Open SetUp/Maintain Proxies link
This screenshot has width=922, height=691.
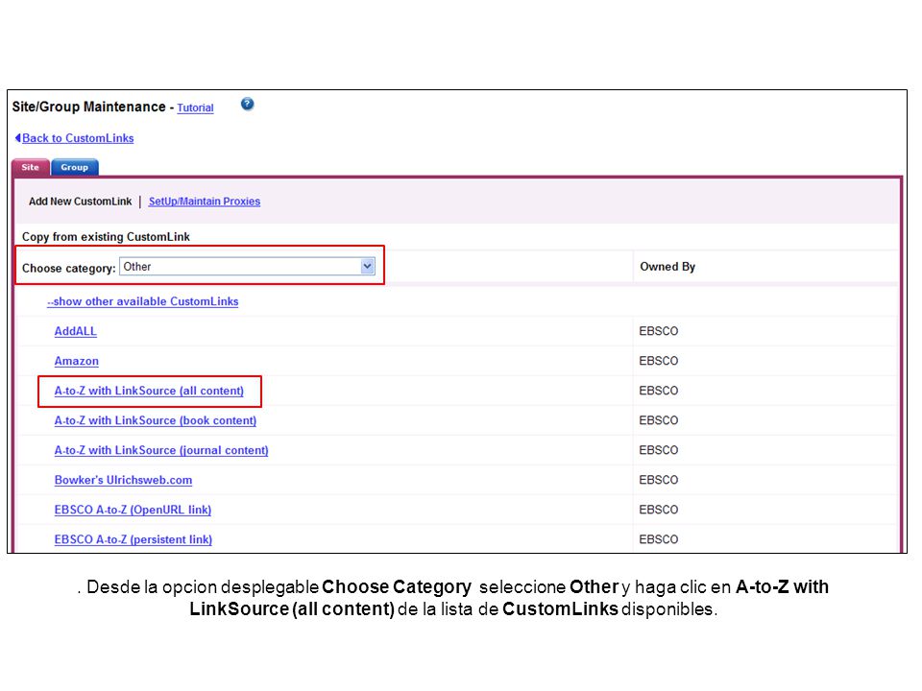pyautogui.click(x=204, y=202)
